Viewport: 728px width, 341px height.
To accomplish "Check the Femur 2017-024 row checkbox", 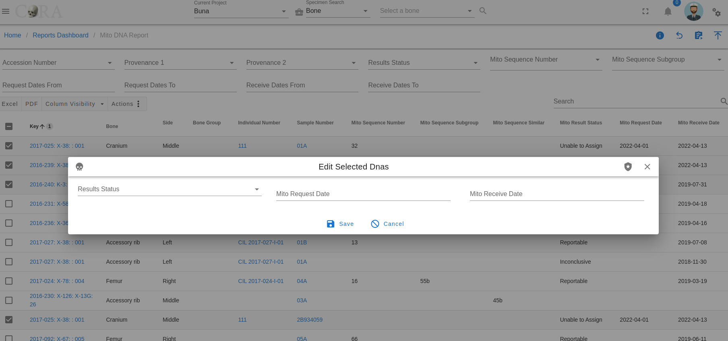I will [x=9, y=281].
